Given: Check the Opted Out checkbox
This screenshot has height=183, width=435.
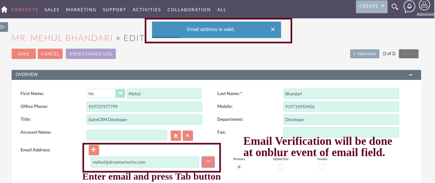Looking at the screenshot, I should (x=281, y=167).
